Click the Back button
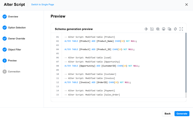The width and height of the screenshot is (193, 119). pos(168,114)
